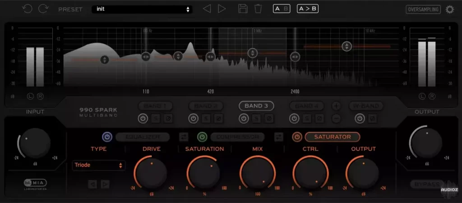462x203 pixels.
Task: Click output meter R channel button
Action: pyautogui.click(x=432, y=96)
